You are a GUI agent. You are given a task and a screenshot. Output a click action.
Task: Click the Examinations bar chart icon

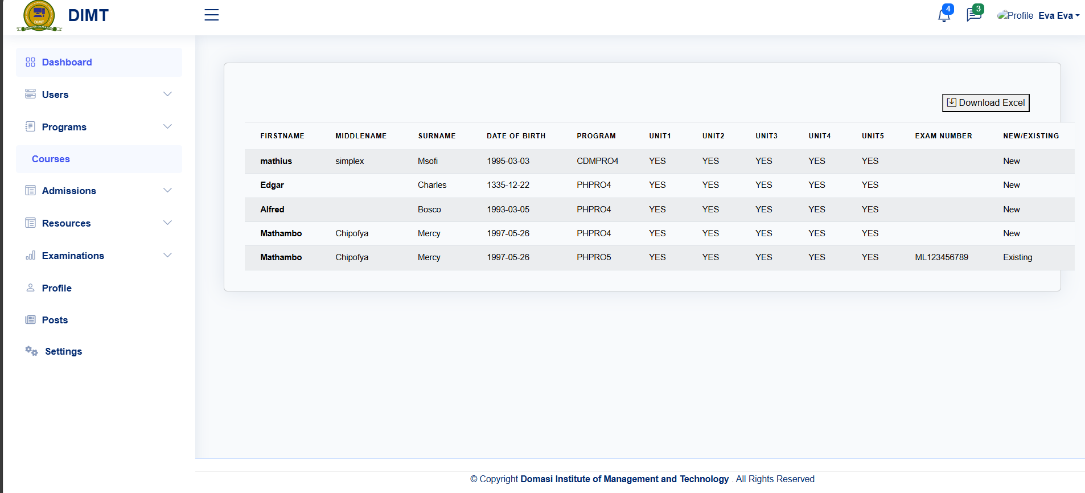click(30, 255)
